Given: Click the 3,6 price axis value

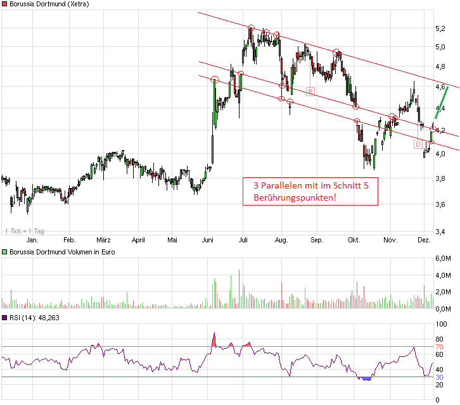Looking at the screenshot, I should (440, 204).
